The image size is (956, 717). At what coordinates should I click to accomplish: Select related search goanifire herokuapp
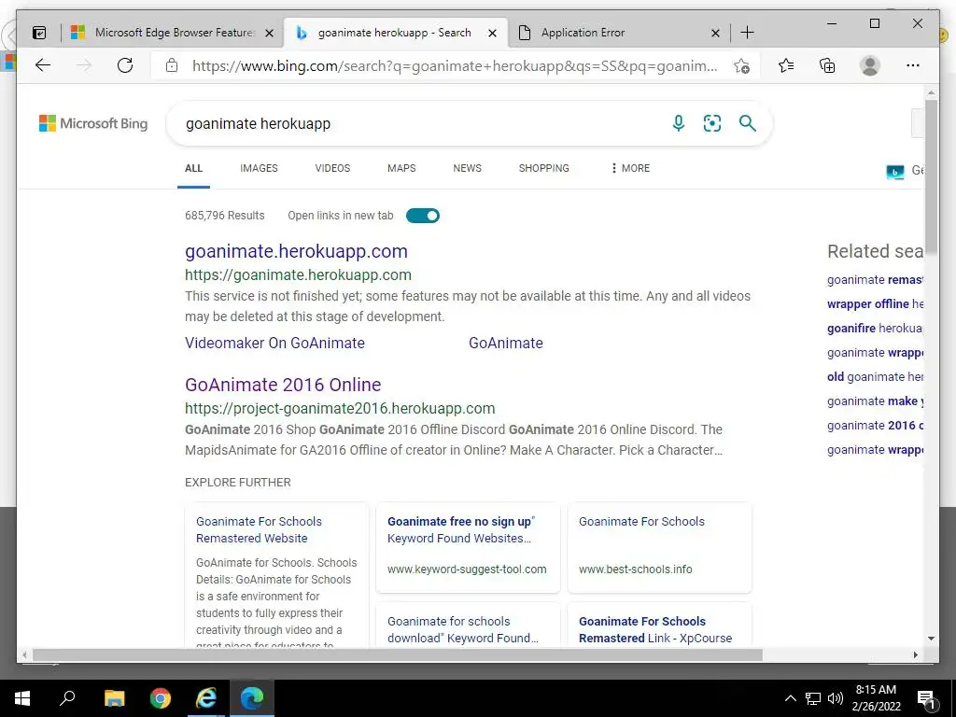point(875,328)
